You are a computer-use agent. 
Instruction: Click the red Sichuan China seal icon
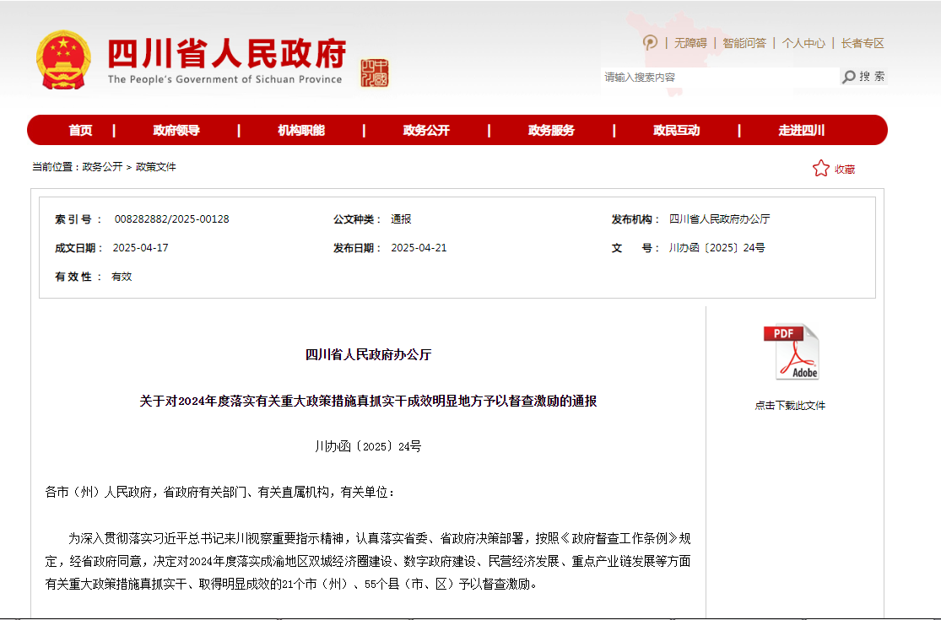(375, 73)
